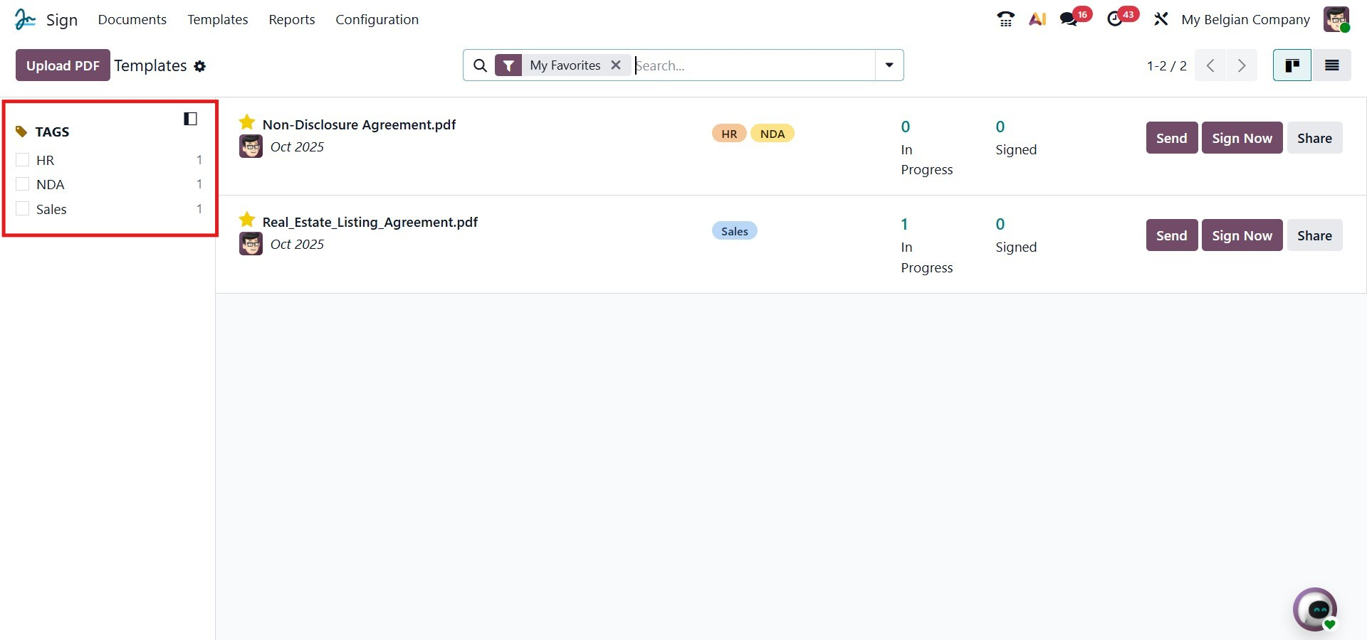Open the discuss messages icon
This screenshot has height=640, width=1367.
[1069, 19]
